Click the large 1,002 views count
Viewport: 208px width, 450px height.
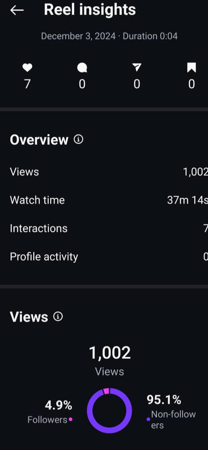pyautogui.click(x=110, y=353)
